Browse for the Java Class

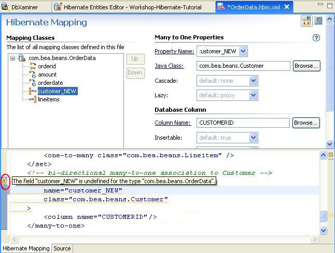(x=306, y=66)
